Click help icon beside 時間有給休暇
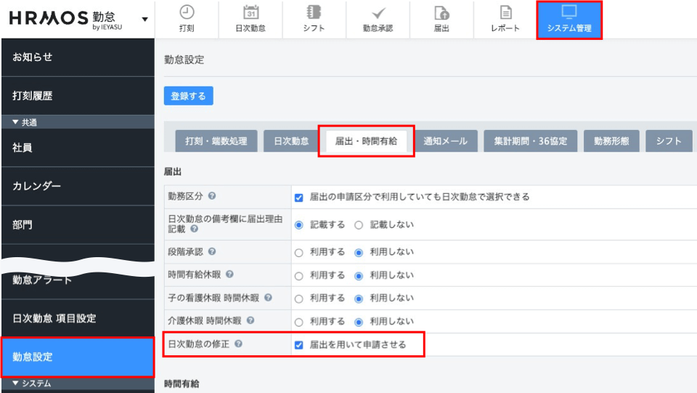Image resolution: width=697 pixels, height=393 pixels. coord(229,275)
